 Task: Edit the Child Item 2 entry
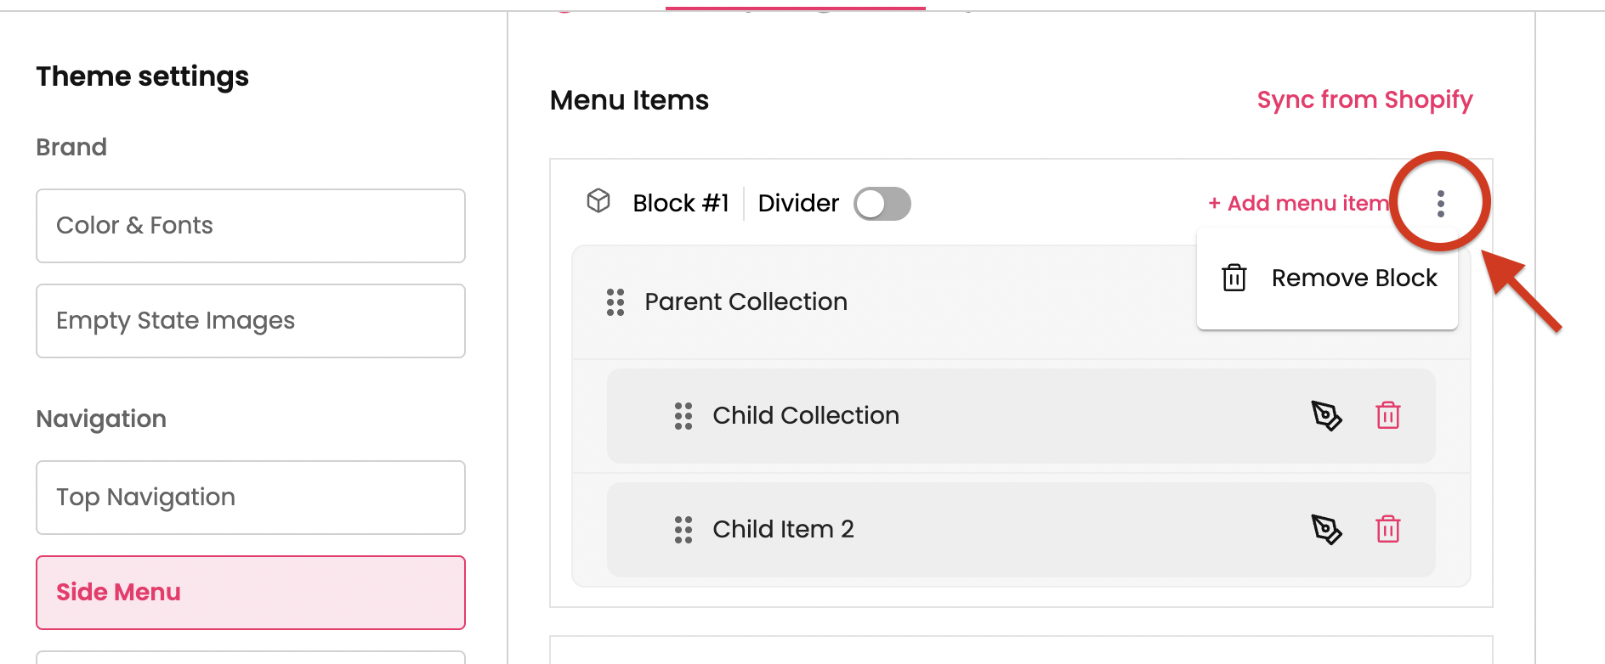pyautogui.click(x=1326, y=530)
